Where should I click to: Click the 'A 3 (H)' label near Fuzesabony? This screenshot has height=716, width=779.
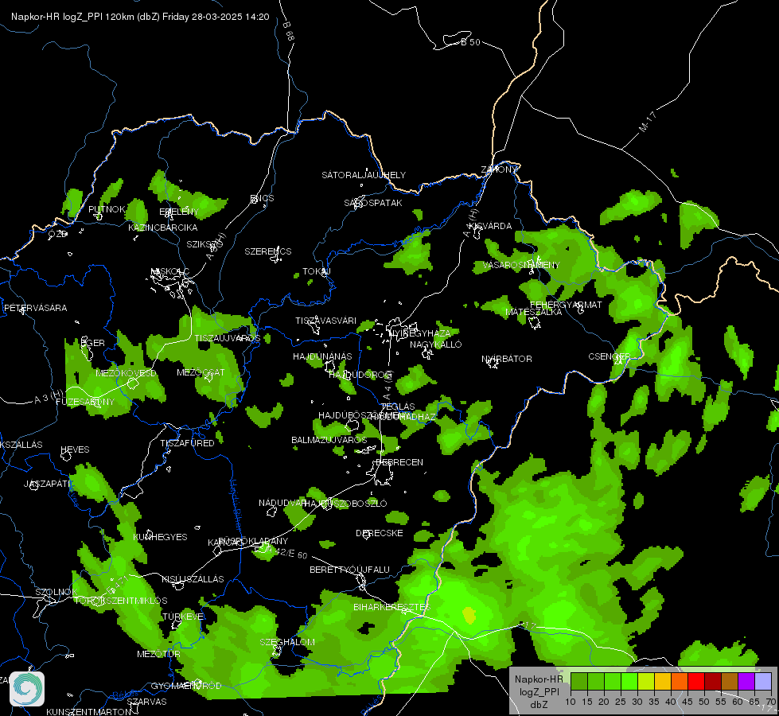click(x=49, y=396)
